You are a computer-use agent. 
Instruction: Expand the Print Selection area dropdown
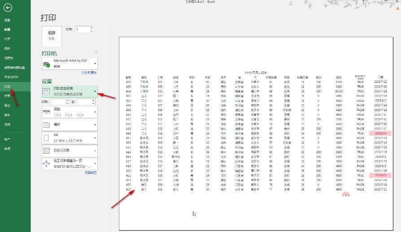coord(95,91)
